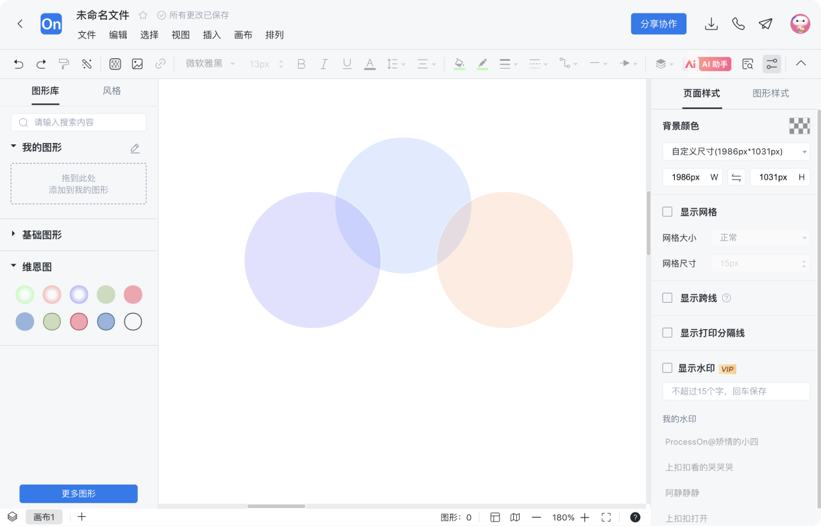Click the fullscreen icon in status bar
821x526 pixels.
tap(606, 517)
